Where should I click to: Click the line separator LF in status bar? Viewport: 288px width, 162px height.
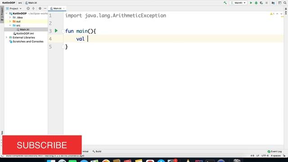coord(258,156)
